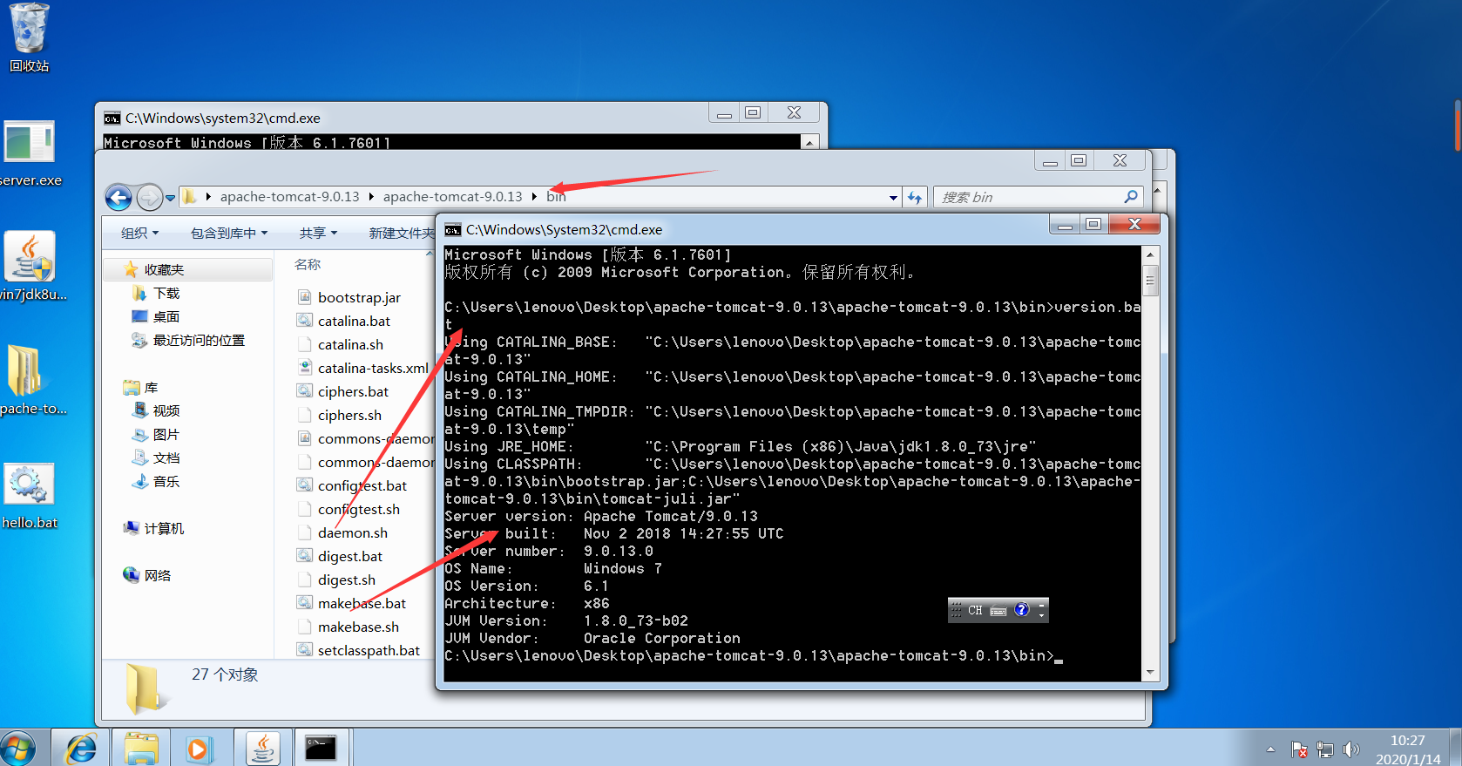Screen dimensions: 1462x766
Task: Select the setclasspath.bat file
Action: [369, 650]
